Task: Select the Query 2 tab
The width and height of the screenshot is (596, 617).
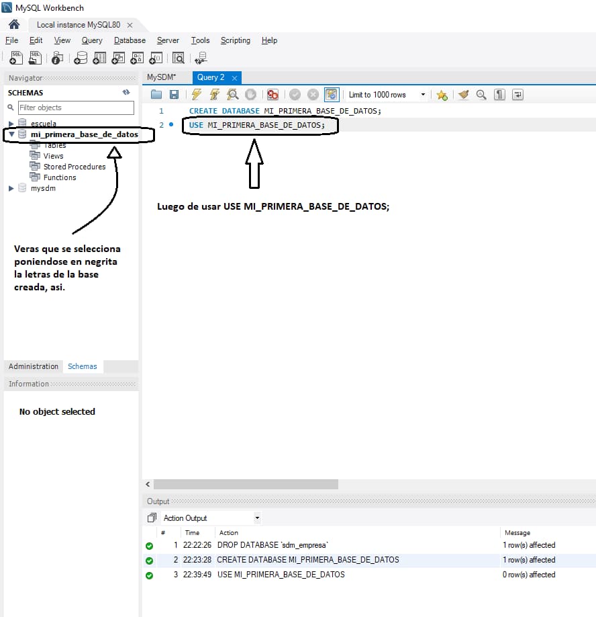Action: coord(211,77)
